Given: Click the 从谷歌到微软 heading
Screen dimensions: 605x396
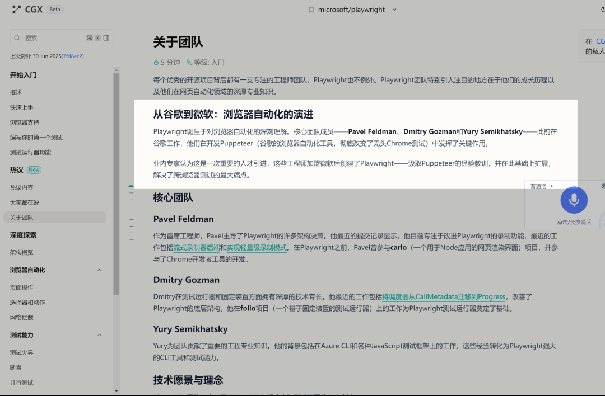Looking at the screenshot, I should [233, 115].
